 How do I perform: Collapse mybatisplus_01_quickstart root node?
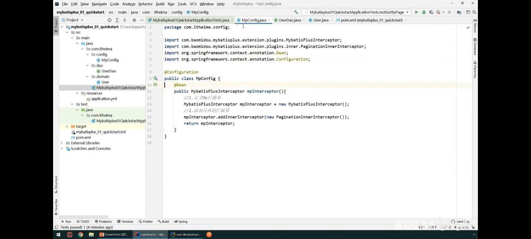click(62, 27)
